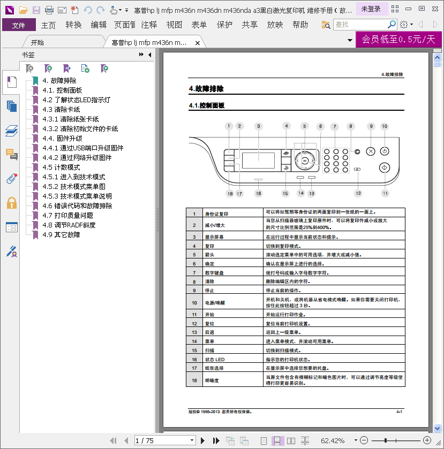Open the 文件 menu

[19, 25]
